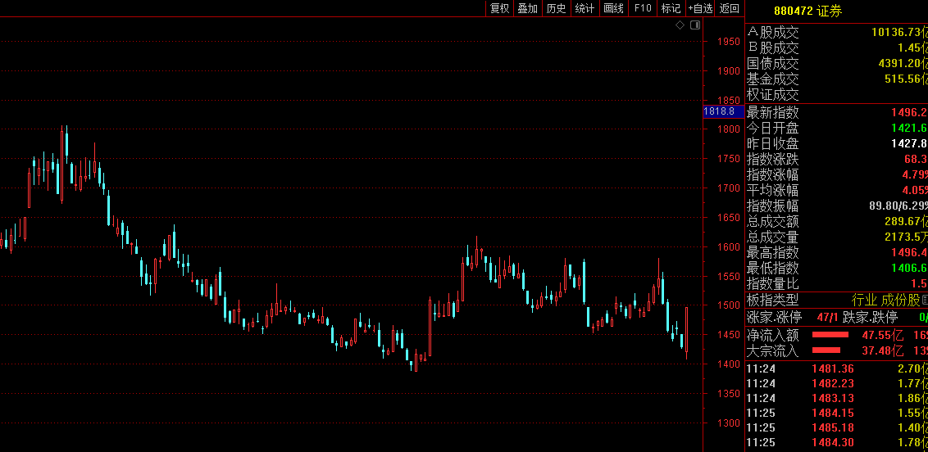Open the 行业 sector link
This screenshot has height=452, width=928.
point(864,301)
